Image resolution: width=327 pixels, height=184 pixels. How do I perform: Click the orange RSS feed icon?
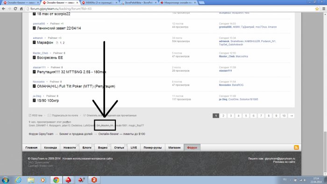pos(296,147)
